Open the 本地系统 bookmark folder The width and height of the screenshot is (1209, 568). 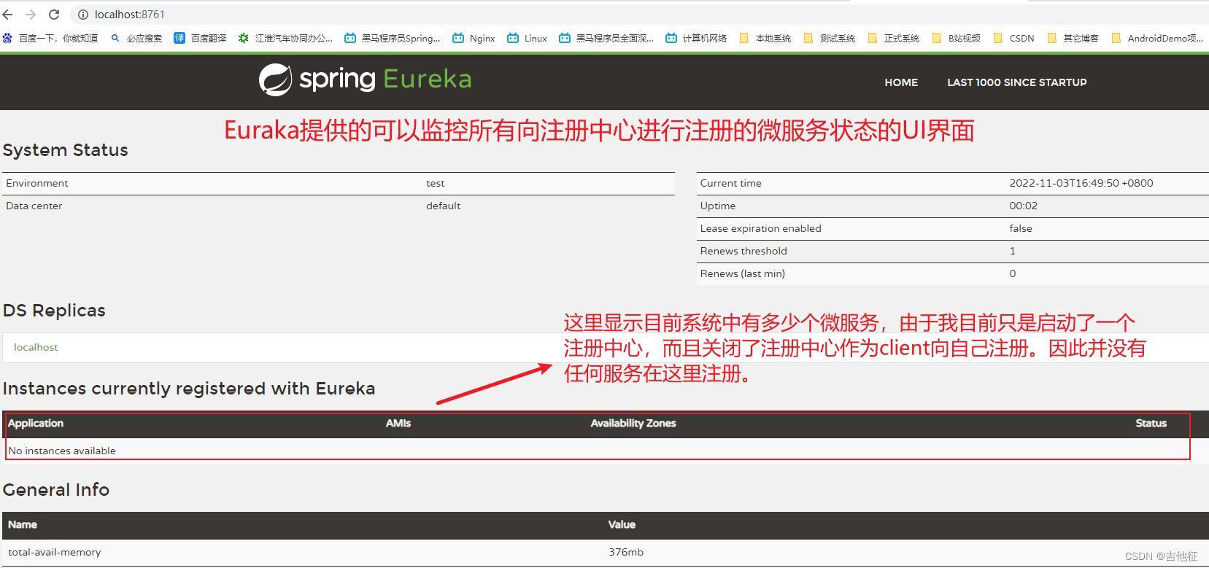pos(765,38)
